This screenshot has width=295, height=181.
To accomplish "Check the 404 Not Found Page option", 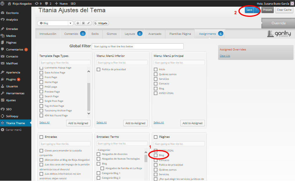I will pos(41,115).
